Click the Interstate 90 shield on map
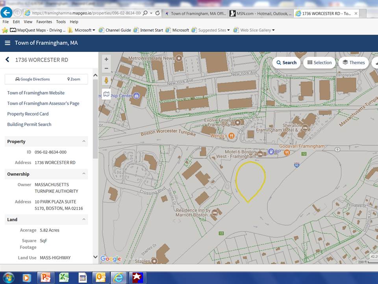The height and width of the screenshot is (284, 378). coord(296,165)
